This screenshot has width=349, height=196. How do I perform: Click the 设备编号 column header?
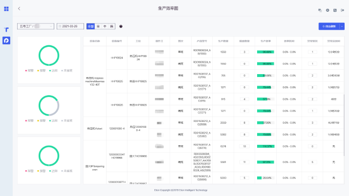[117, 41]
